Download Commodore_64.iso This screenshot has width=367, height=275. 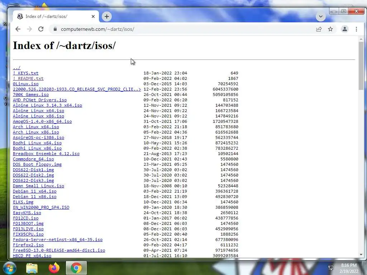tap(33, 159)
